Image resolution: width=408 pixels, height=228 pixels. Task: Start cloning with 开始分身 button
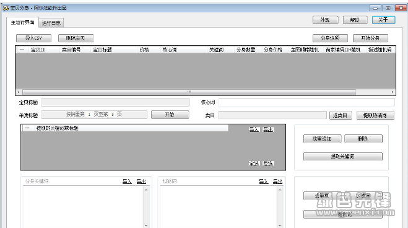tap(370, 38)
